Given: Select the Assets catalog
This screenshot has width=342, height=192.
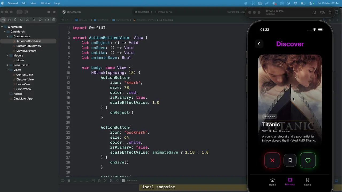Looking at the screenshot, I should coord(18,94).
